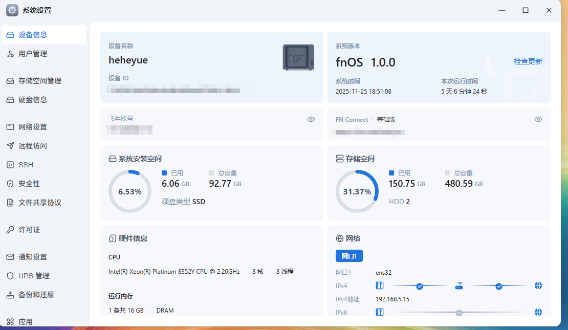Click the 安全性 shield icon
Viewport: 568px width, 330px height.
click(10, 184)
